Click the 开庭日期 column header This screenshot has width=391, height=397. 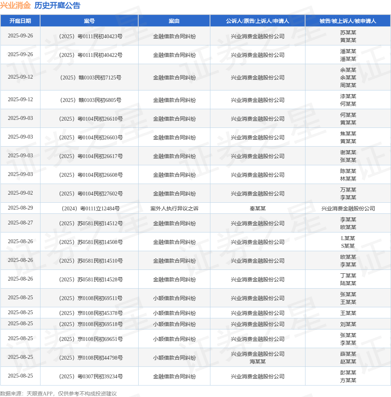(x=20, y=21)
